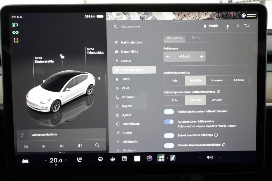Show info for Vihreän liikennevalon merkkiääni
Image resolution: width=272 pixels, height=181 pixels.
point(224,145)
